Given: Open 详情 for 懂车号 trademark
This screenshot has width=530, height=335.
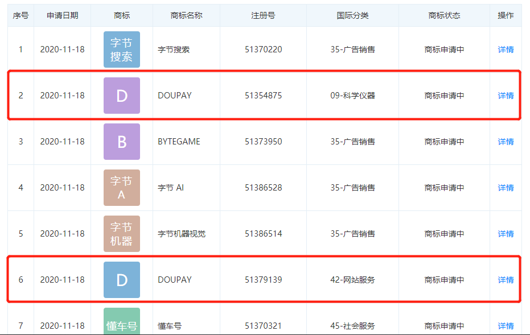Looking at the screenshot, I should [x=506, y=326].
